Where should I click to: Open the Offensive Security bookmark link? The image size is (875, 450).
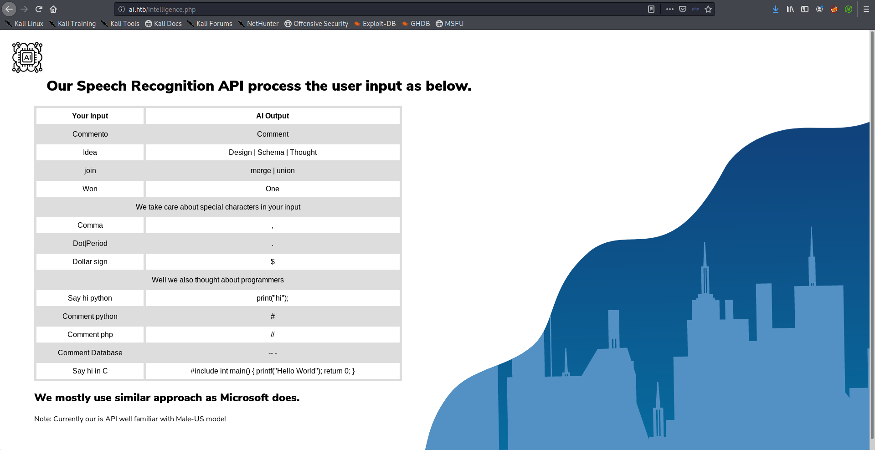[316, 24]
